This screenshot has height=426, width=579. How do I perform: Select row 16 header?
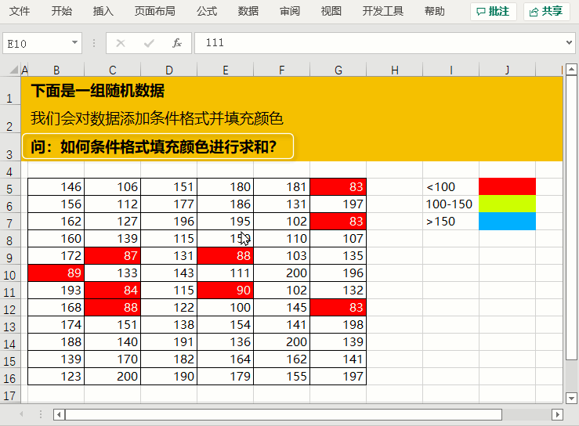[x=9, y=378]
